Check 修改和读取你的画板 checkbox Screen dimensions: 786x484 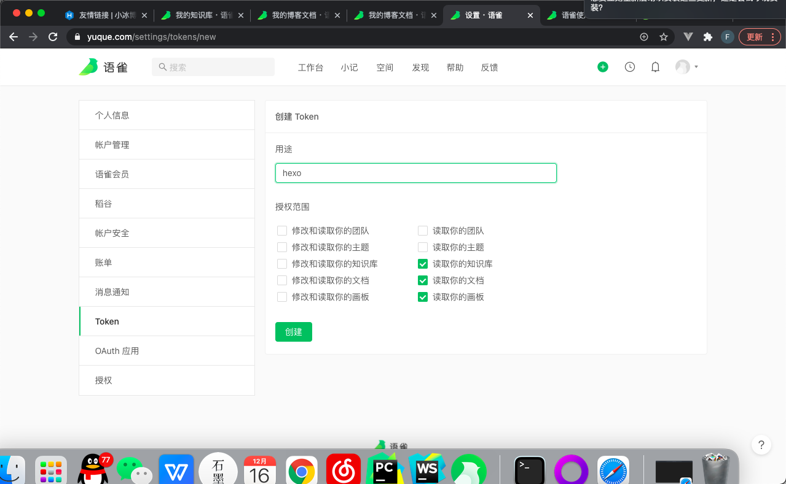tap(282, 297)
